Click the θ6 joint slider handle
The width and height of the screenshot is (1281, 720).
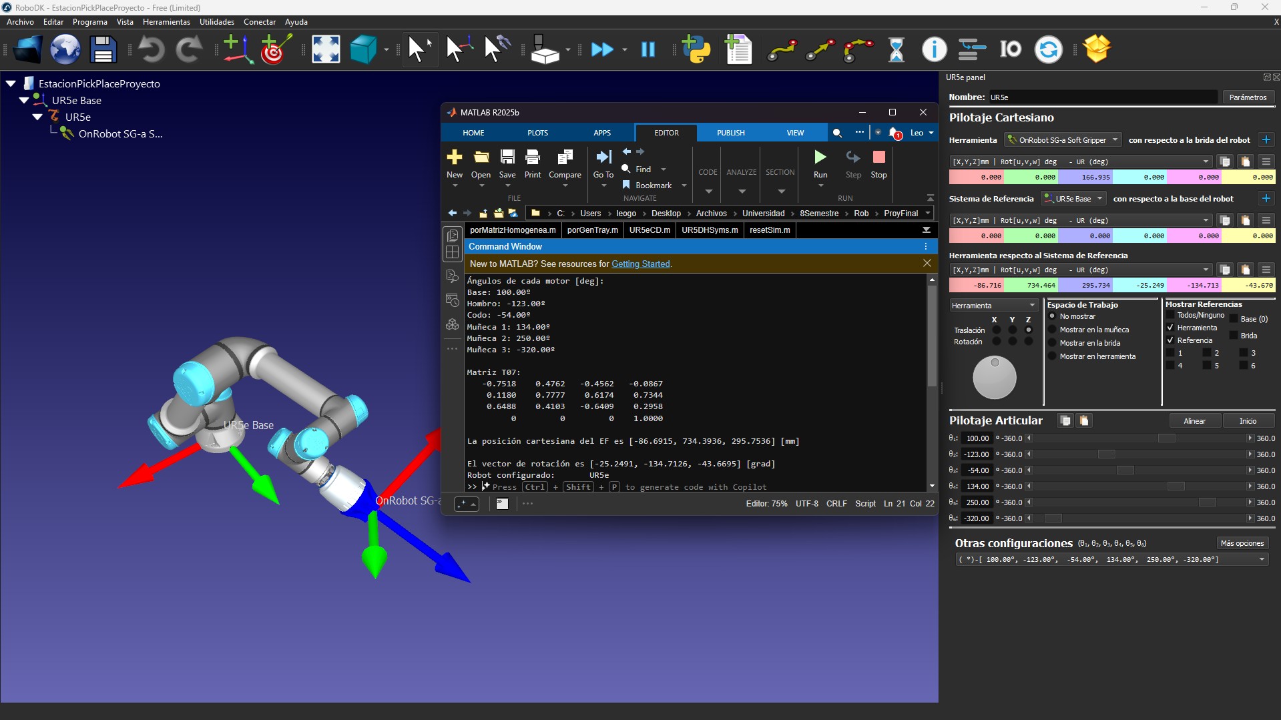point(1053,518)
